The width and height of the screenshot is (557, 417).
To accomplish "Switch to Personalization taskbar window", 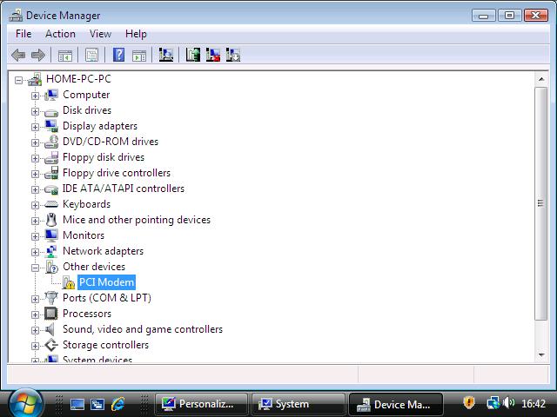I will tap(201, 404).
